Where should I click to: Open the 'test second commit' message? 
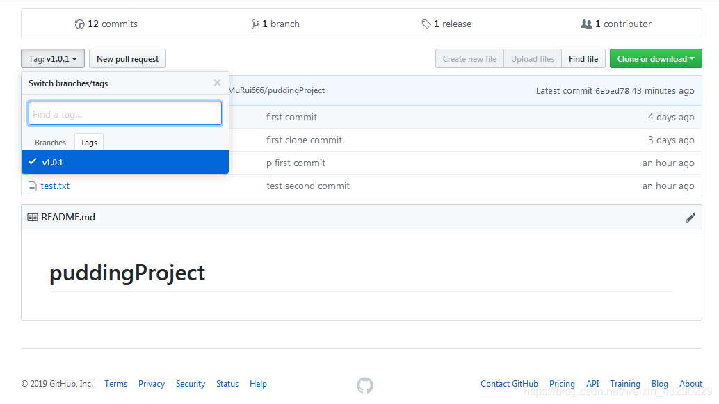pyautogui.click(x=307, y=186)
